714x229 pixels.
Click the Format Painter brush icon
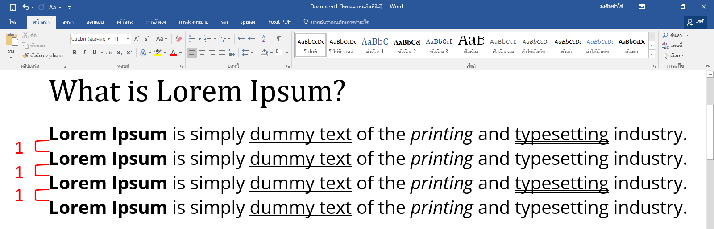tap(26, 56)
